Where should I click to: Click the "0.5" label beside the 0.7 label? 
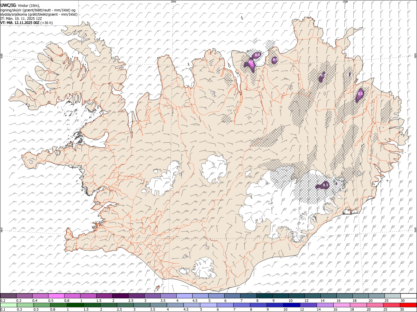[x=257, y=55]
